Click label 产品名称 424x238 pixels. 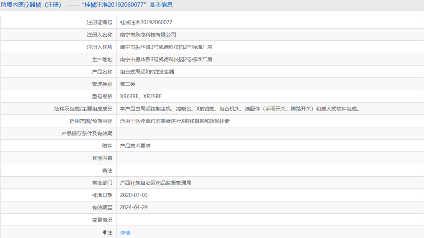(x=102, y=72)
